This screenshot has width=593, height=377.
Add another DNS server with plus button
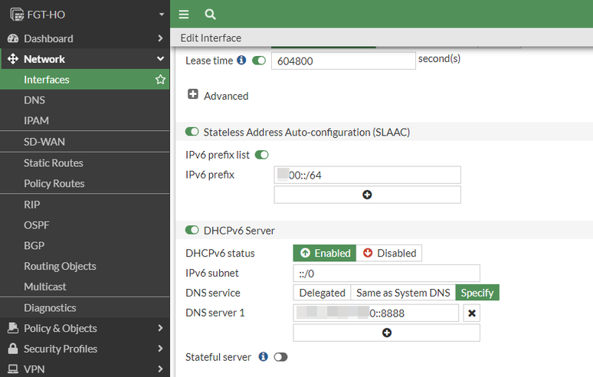[x=386, y=333]
